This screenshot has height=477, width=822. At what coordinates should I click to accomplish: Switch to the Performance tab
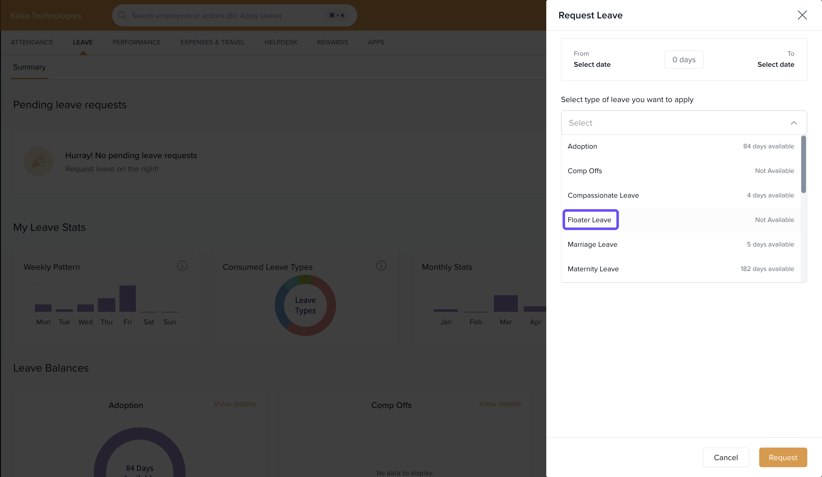click(x=136, y=42)
